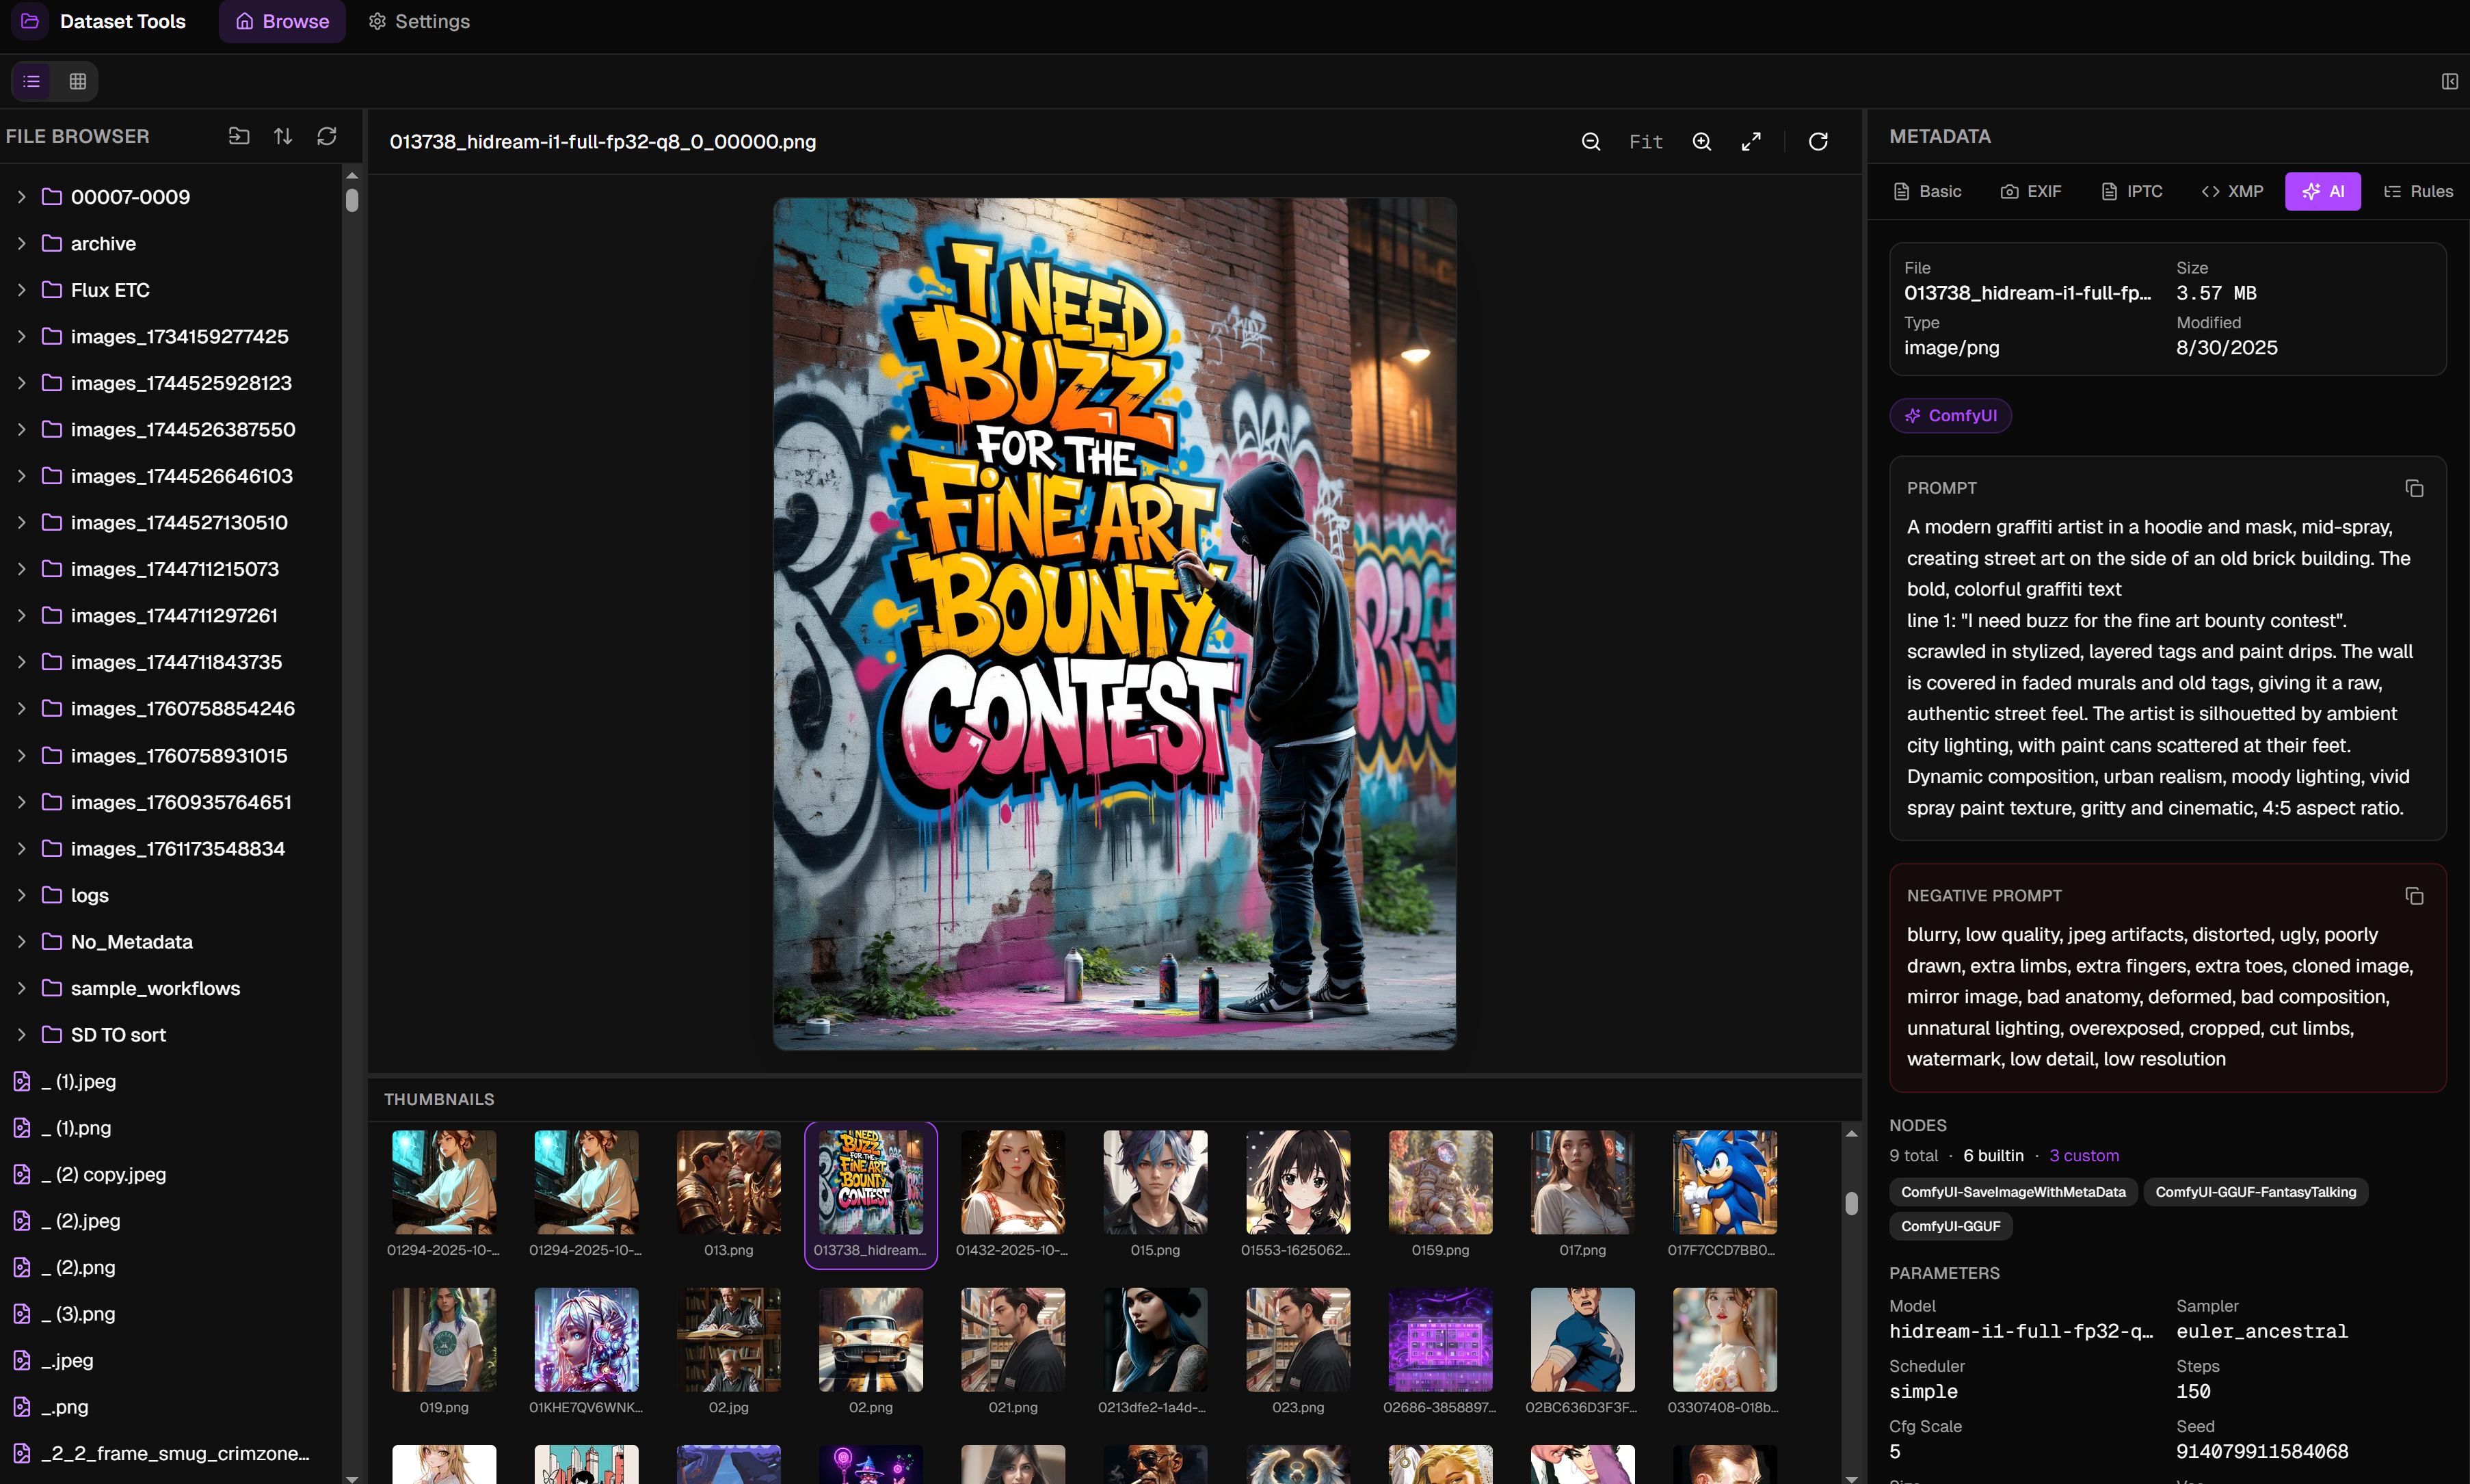Open the Settings page

coord(419,21)
